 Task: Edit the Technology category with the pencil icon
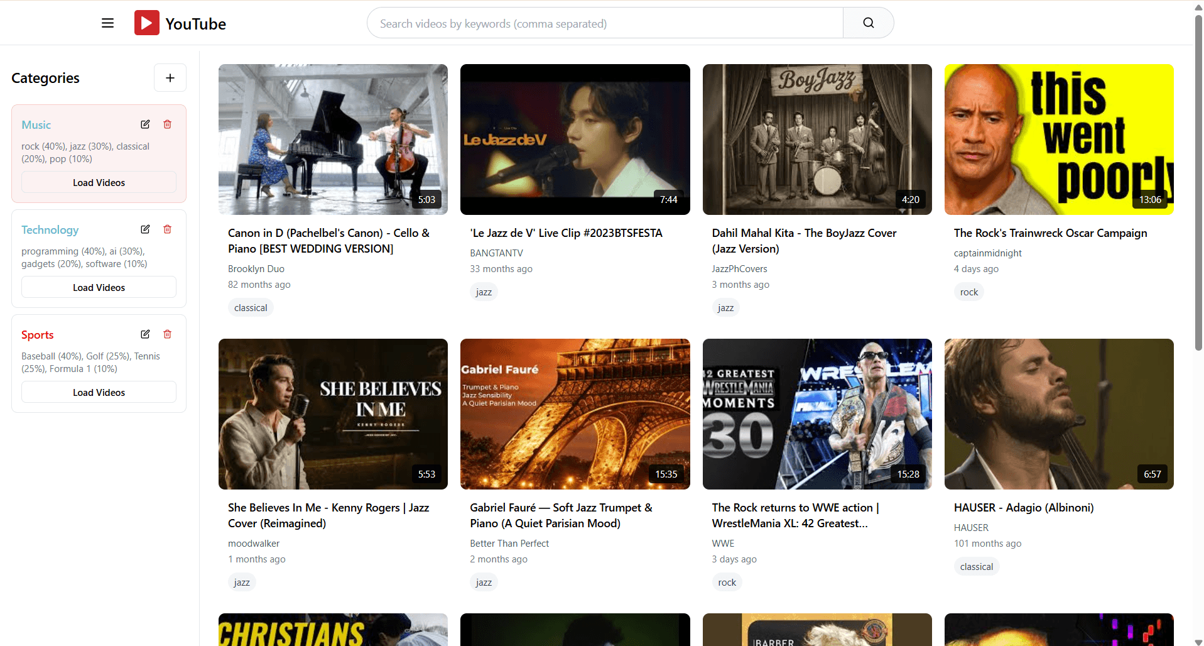point(145,229)
